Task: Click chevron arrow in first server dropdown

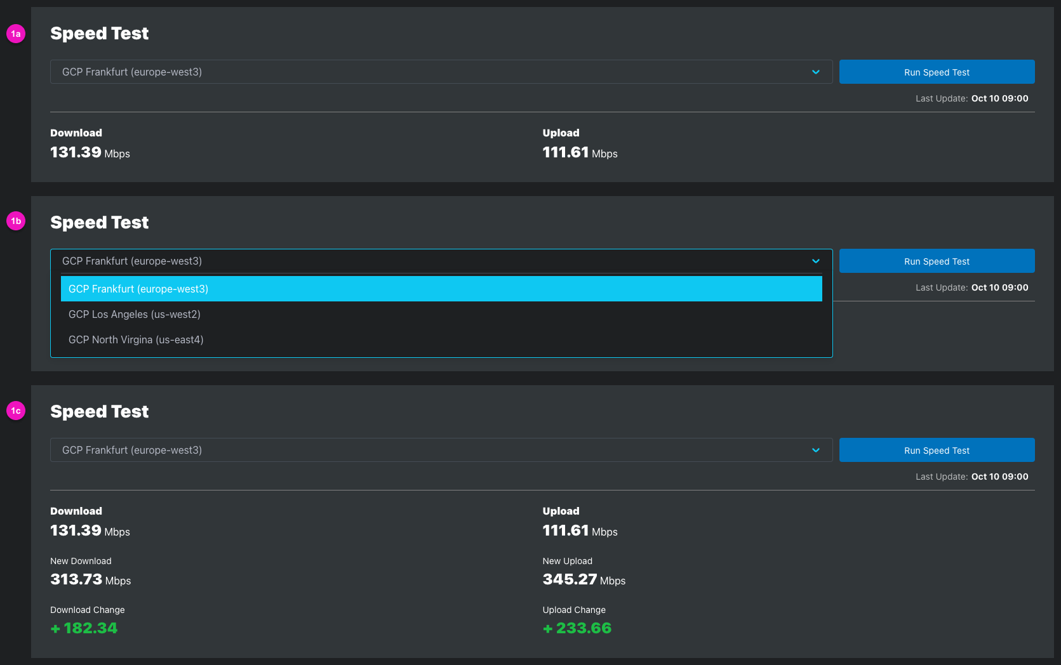Action: 815,72
